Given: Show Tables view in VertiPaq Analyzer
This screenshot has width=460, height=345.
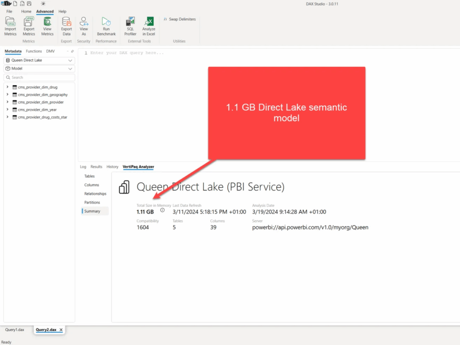Looking at the screenshot, I should 89,176.
